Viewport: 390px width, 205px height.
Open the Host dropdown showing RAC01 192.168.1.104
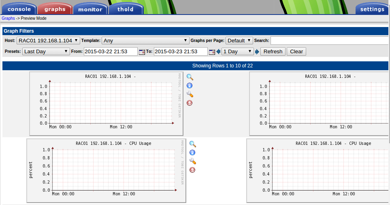coord(49,40)
